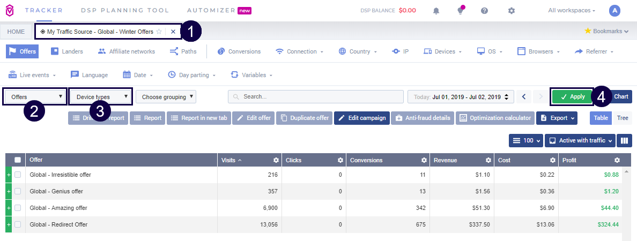Open the Choose grouping dropdown

[166, 97]
